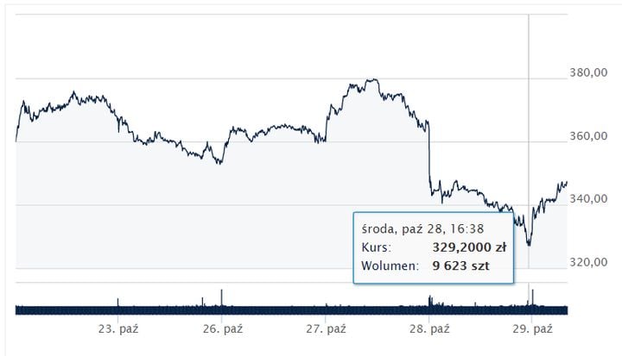Click the price line's highest peak near 380
622x356 pixels.
point(373,80)
